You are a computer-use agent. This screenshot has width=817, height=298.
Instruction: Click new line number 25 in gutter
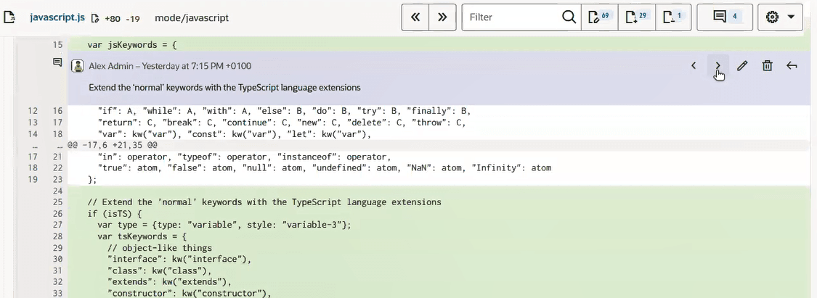tap(57, 202)
